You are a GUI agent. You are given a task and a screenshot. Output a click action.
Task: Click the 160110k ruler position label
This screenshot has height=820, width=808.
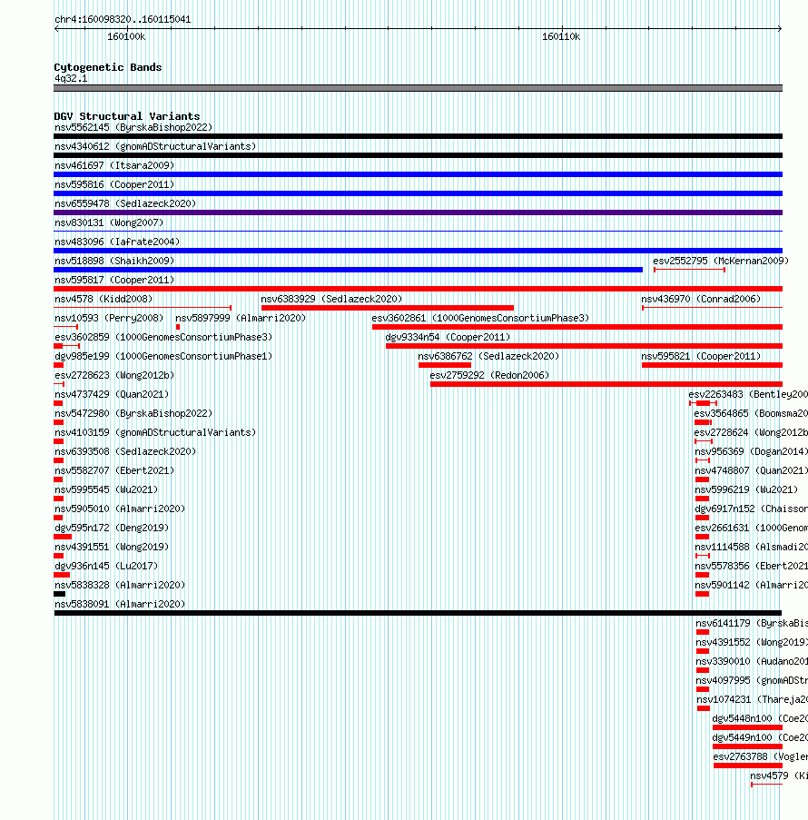(x=561, y=36)
